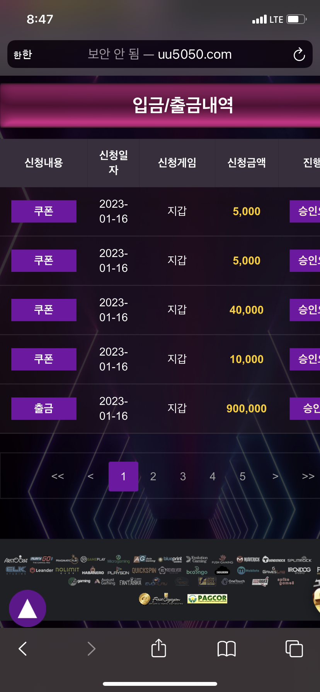Open the reader options 한한 icon
This screenshot has width=320, height=692.
coord(23,54)
